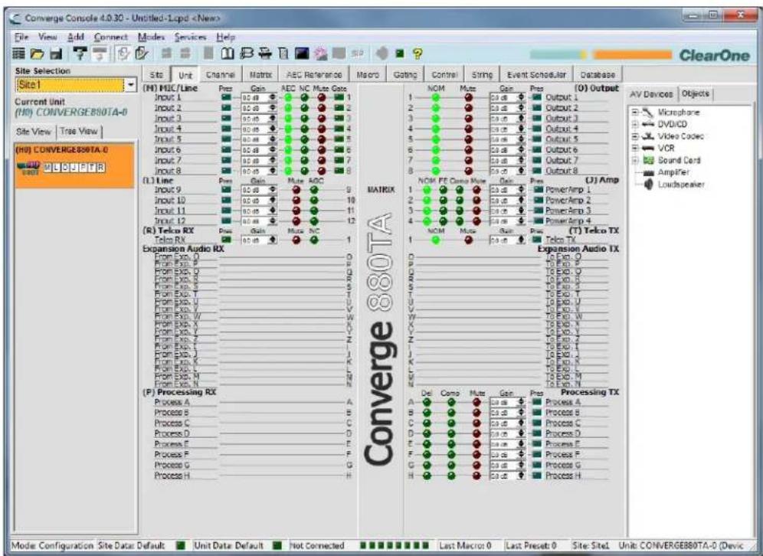Image resolution: width=763 pixels, height=556 pixels.
Task: Mute Output 2
Action: click(x=469, y=108)
